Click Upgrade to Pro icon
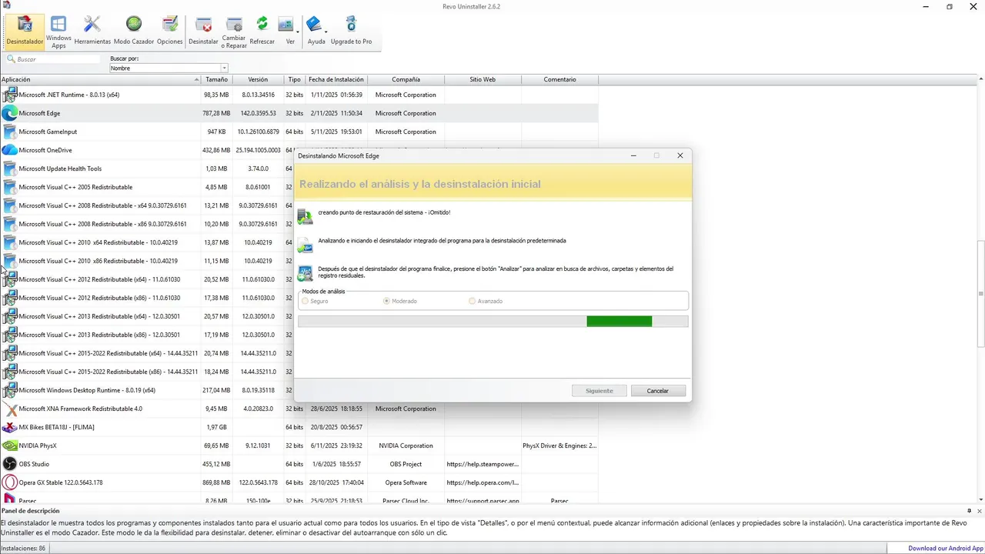Image resolution: width=985 pixels, height=554 pixels. tap(351, 31)
